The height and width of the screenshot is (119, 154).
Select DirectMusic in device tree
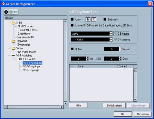click(x=24, y=34)
